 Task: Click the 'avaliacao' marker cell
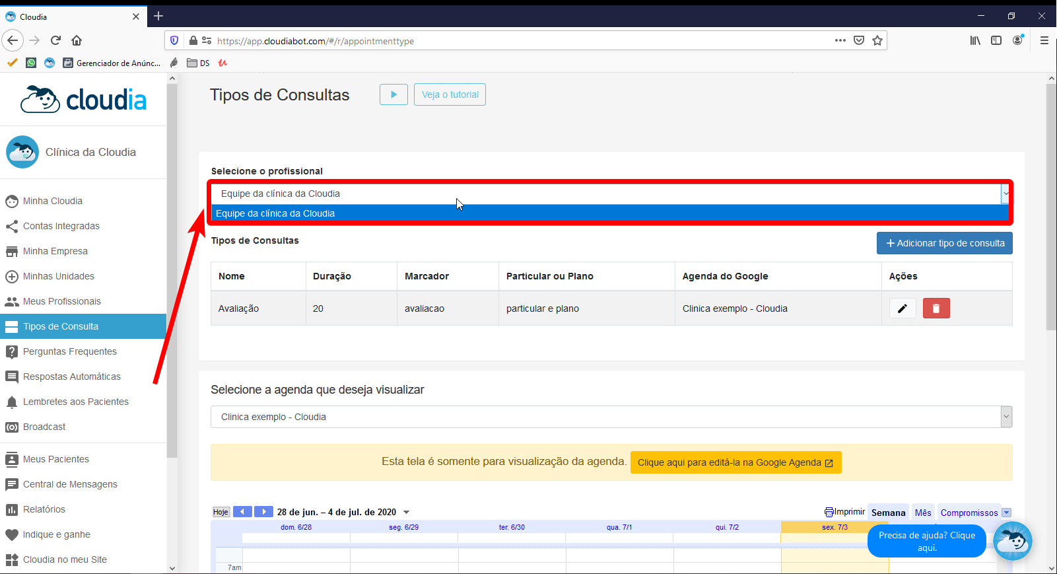448,308
